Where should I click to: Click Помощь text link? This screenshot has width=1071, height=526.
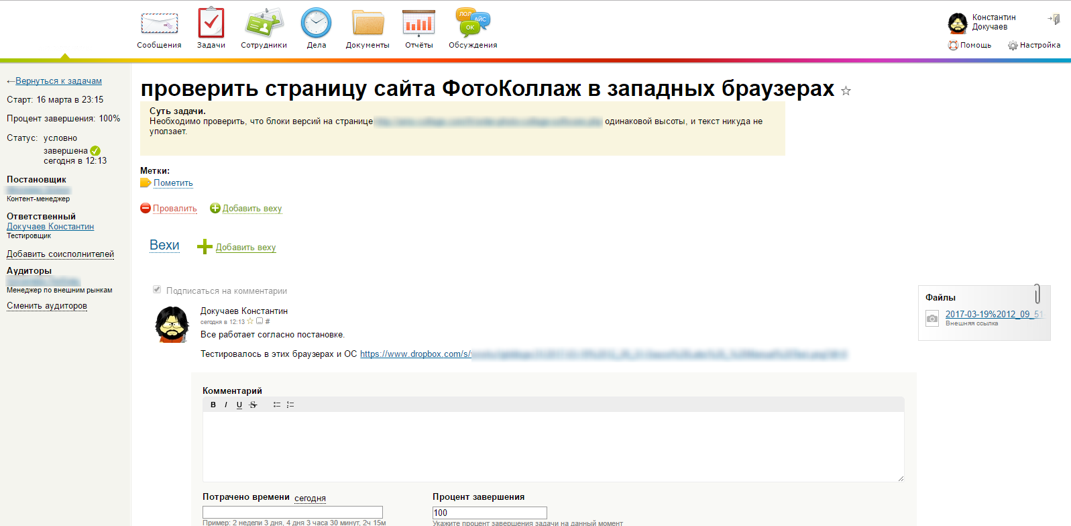[976, 45]
